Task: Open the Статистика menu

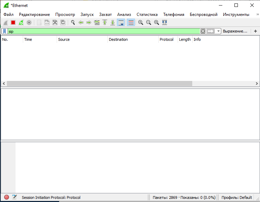Action: 147,15
